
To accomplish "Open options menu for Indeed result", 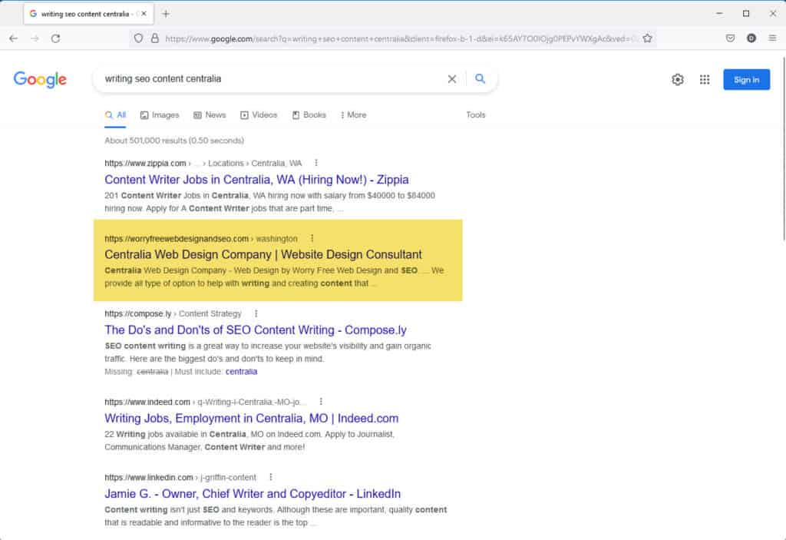I will pos(321,402).
